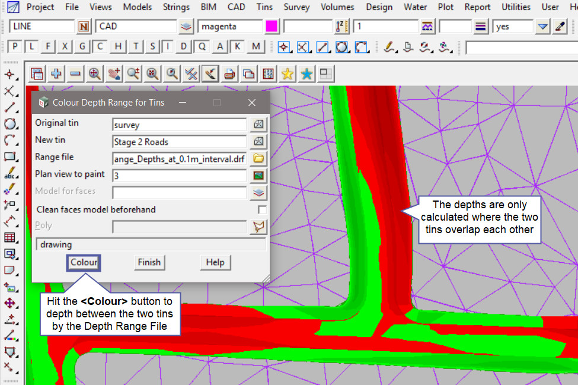Open the Tins menu
The image size is (578, 385).
coord(264,7)
